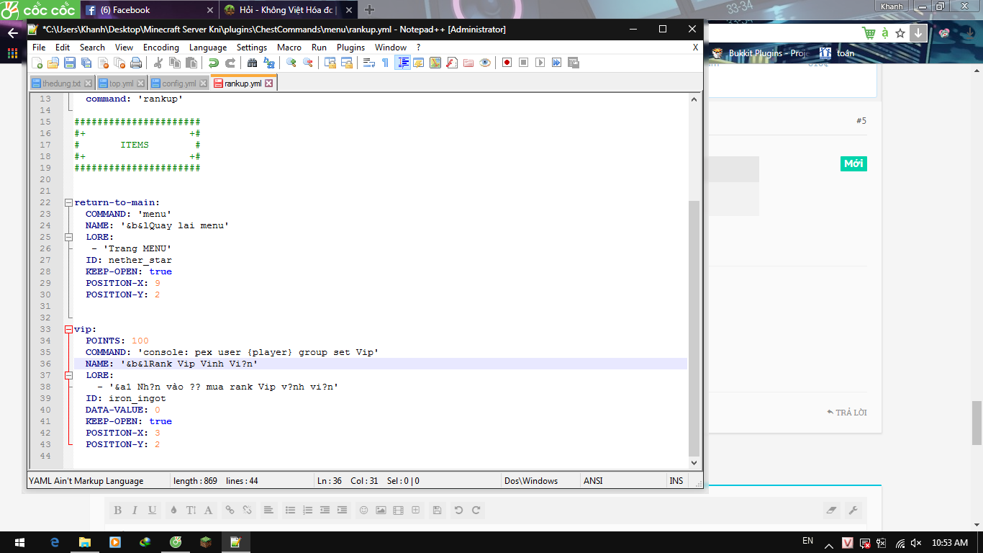Image resolution: width=983 pixels, height=553 pixels.
Task: Click the Undo arrow in Notepad++ toolbar
Action: [213, 63]
